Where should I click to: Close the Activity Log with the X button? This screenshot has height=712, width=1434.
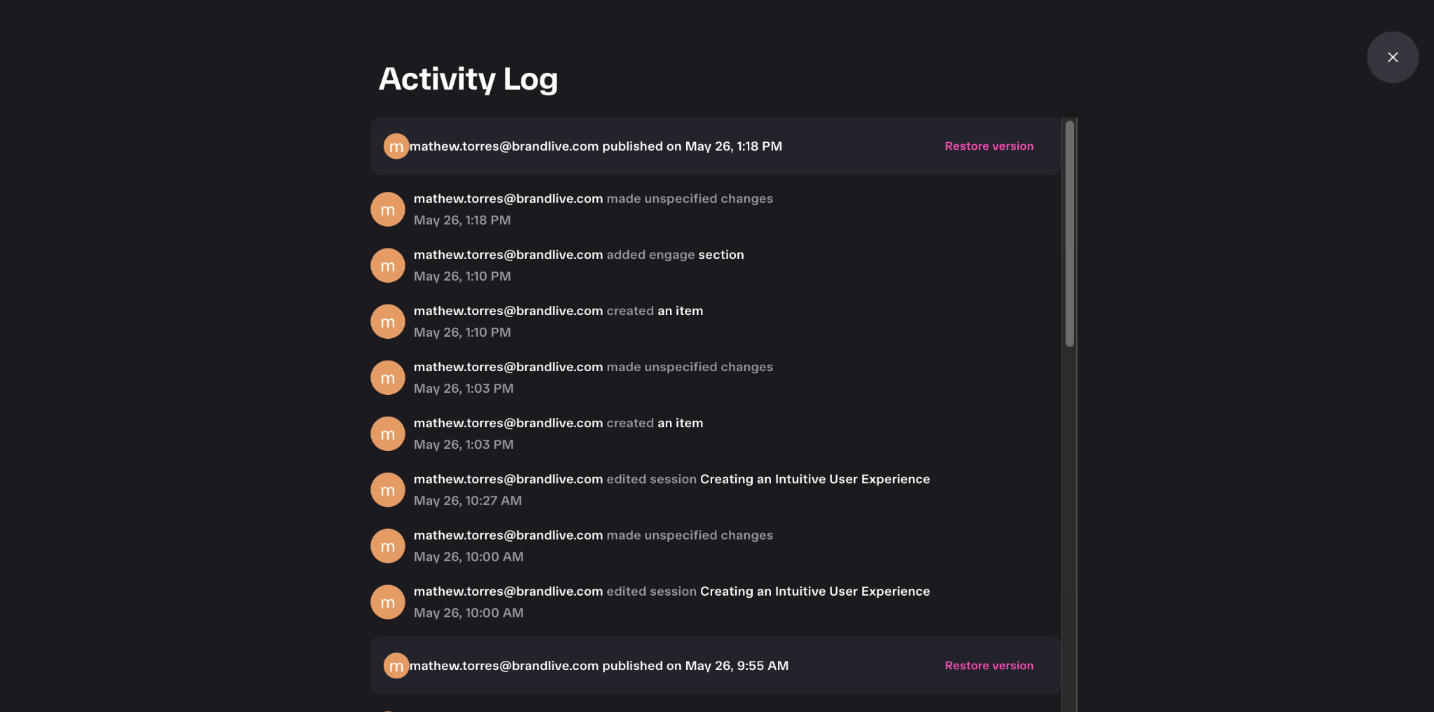(1393, 57)
